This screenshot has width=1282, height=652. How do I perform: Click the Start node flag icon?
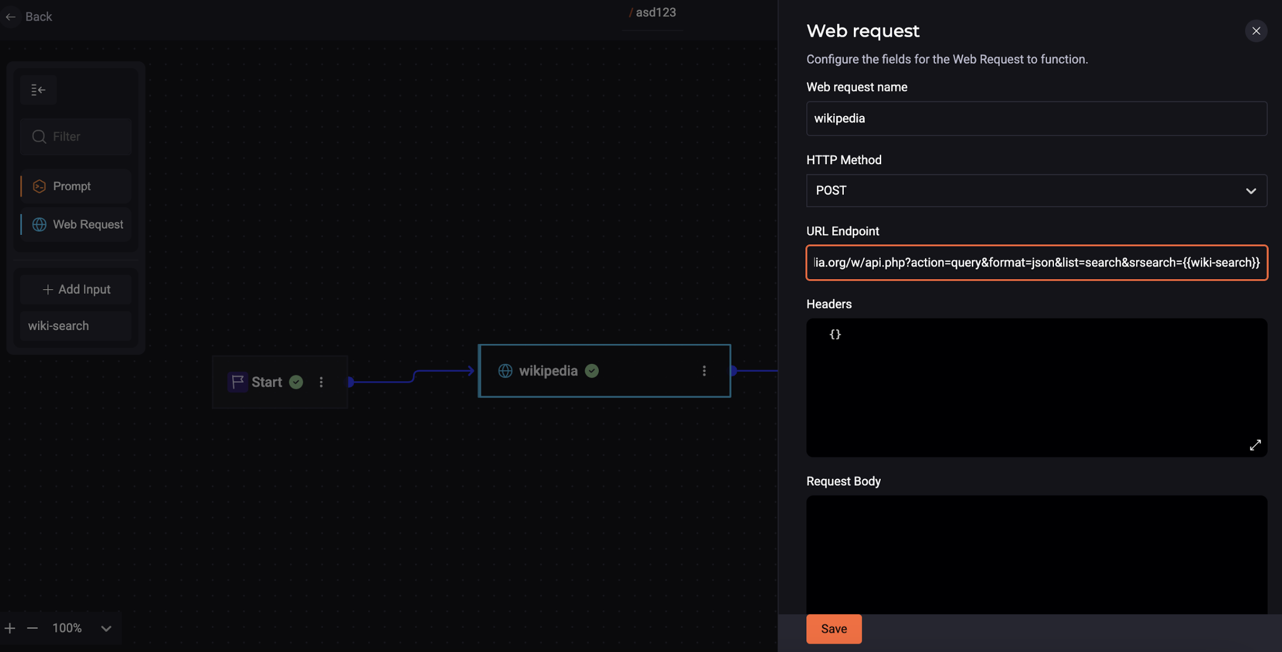pos(238,381)
